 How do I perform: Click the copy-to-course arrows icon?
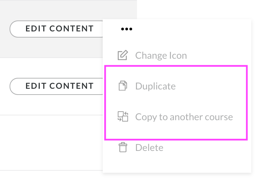pyautogui.click(x=123, y=117)
